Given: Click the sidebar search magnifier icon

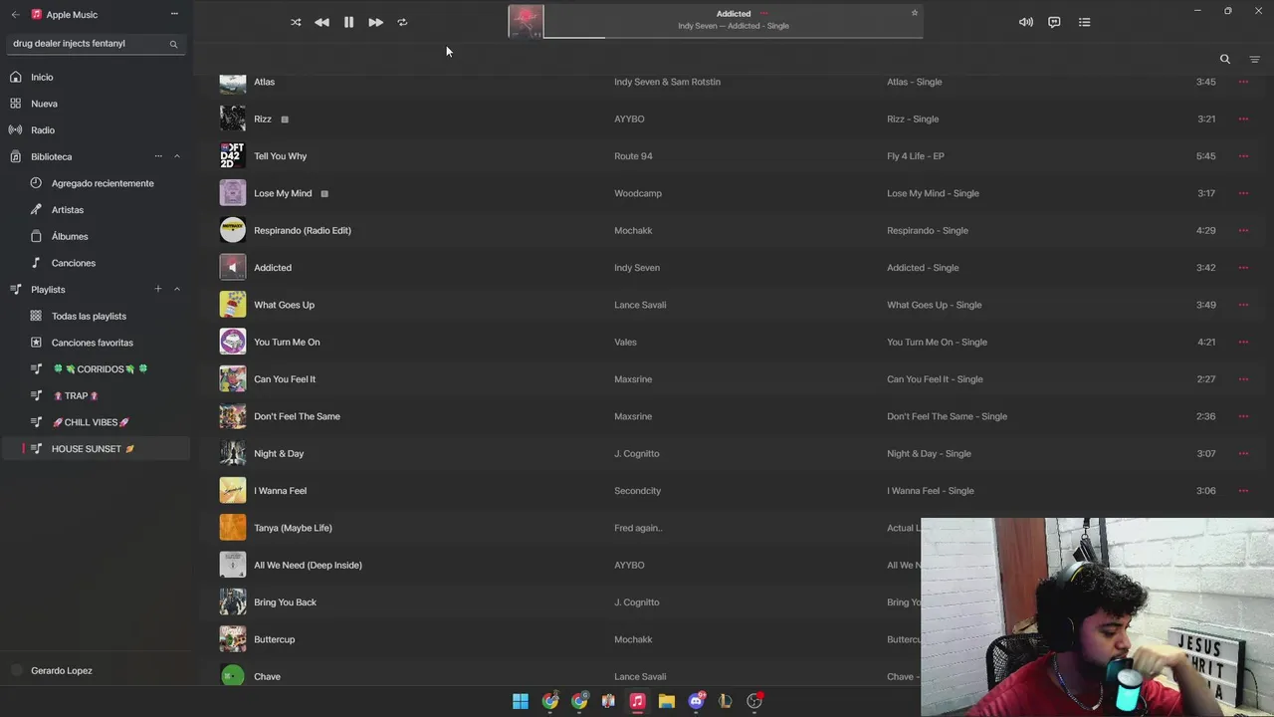Looking at the screenshot, I should [173, 44].
